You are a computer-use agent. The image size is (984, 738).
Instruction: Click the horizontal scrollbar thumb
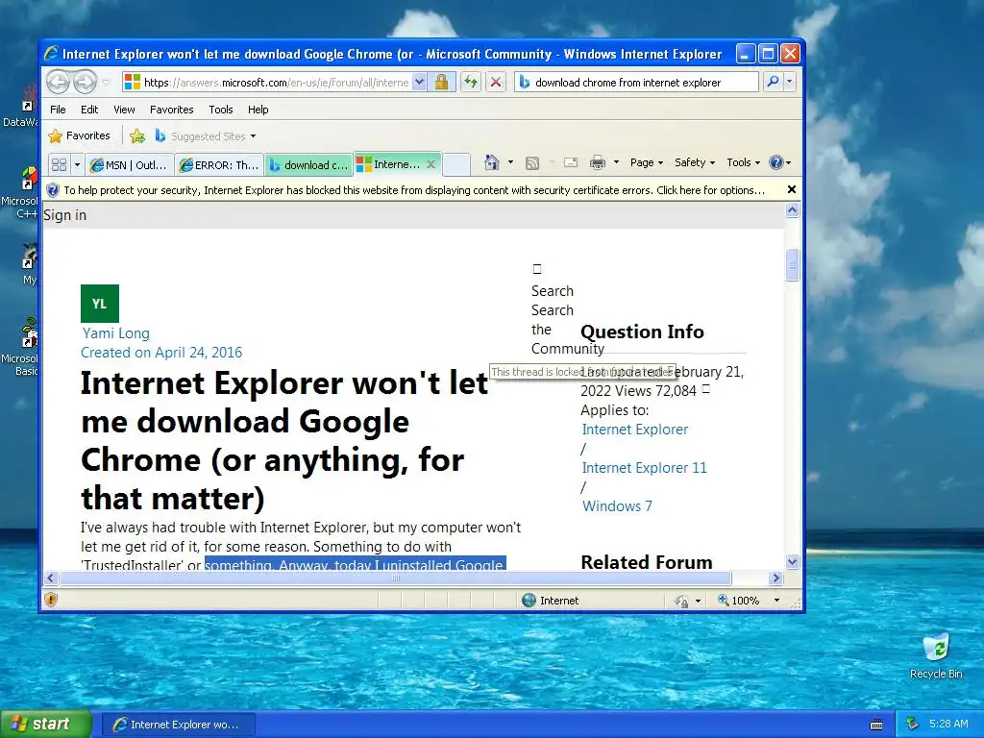(x=395, y=578)
